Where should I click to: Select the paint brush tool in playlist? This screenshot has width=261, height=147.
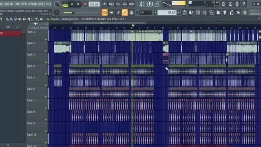pyautogui.click(x=11, y=19)
